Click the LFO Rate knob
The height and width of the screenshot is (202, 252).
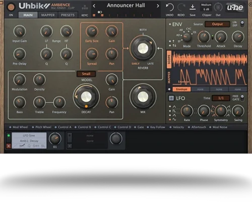(187, 111)
